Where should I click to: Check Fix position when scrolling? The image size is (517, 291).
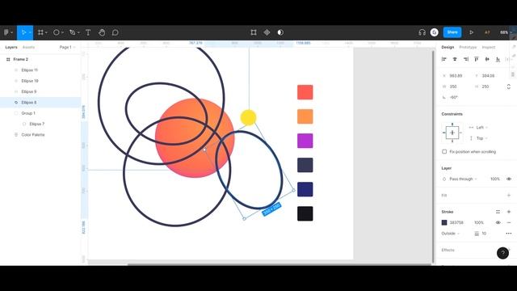point(444,152)
